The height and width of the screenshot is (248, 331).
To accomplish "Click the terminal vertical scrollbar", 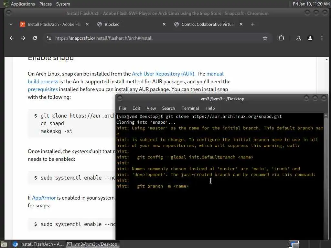I will tap(326, 176).
